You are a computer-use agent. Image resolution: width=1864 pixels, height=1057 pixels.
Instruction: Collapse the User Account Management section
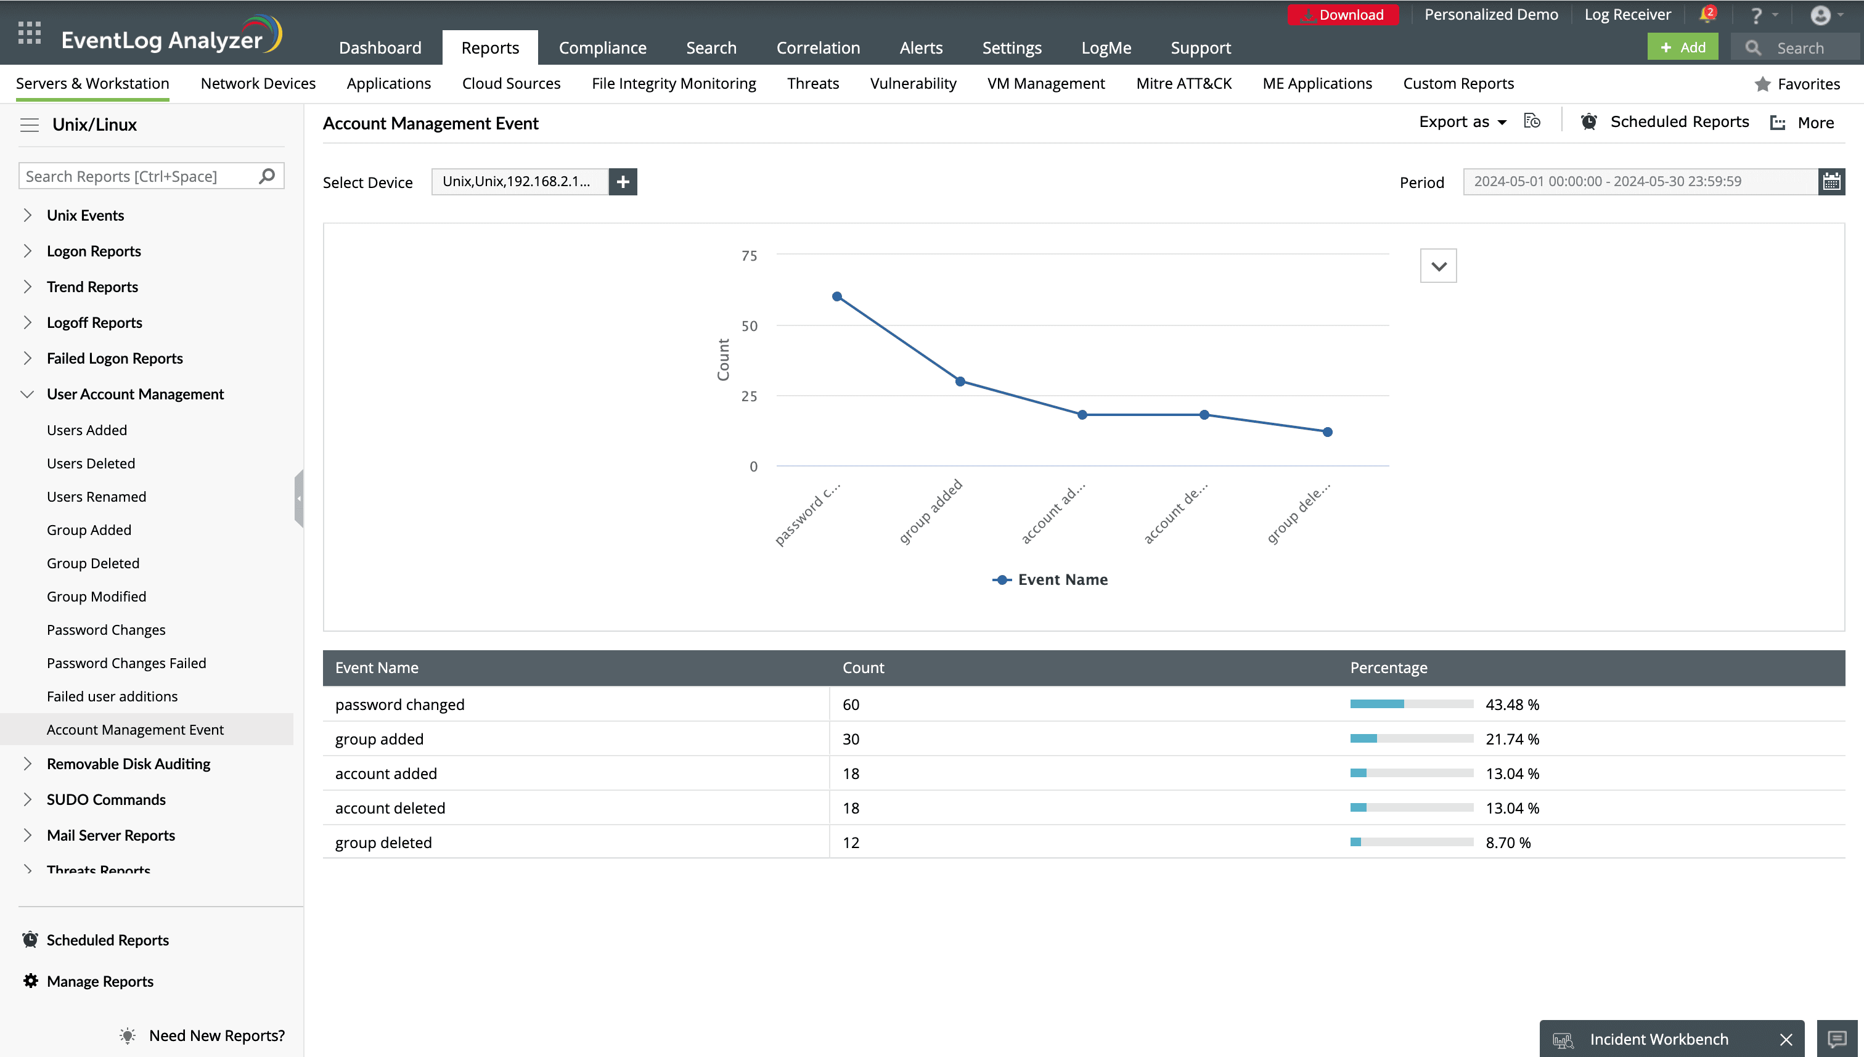[28, 394]
